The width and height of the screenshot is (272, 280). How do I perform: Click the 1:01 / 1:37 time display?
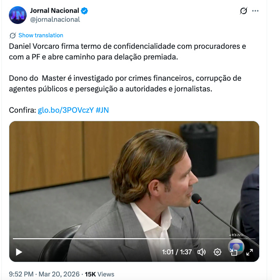177,252
